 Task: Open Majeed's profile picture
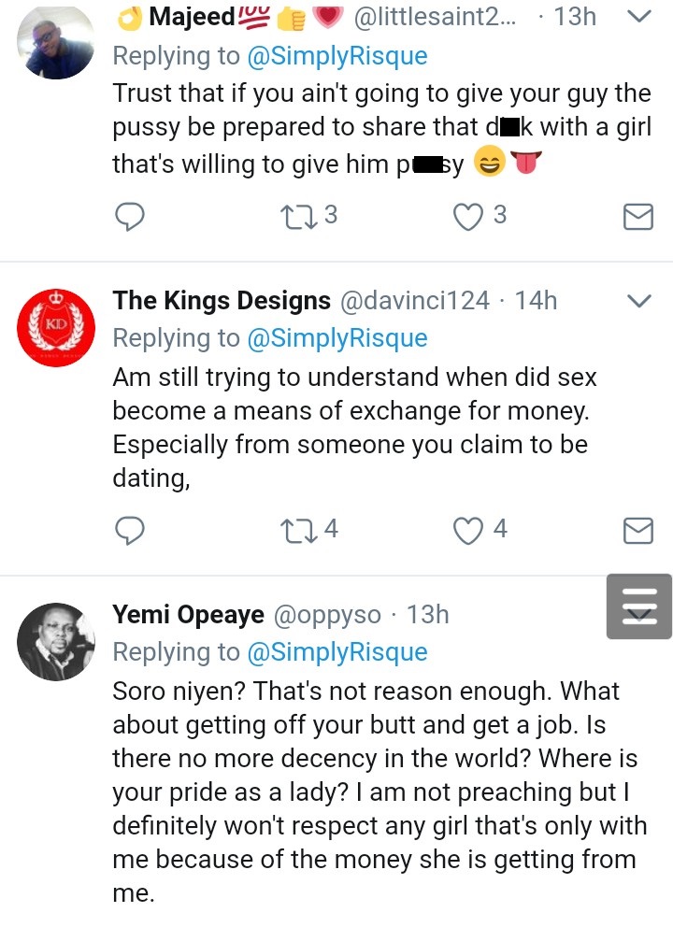[56, 42]
